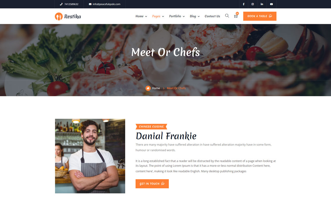Image resolution: width=331 pixels, height=213 pixels.
Task: Expand the Pages dropdown menu
Action: pos(158,16)
